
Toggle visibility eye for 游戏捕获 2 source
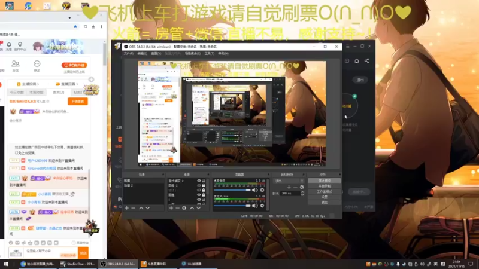point(199,181)
